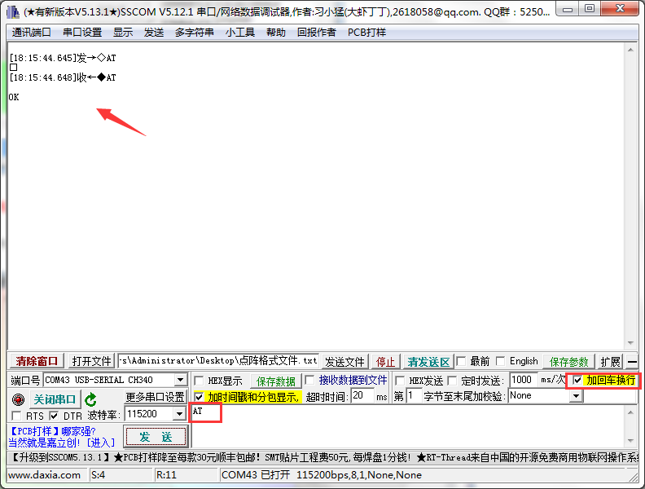Toggle the 加回车换行 checkbox

577,381
